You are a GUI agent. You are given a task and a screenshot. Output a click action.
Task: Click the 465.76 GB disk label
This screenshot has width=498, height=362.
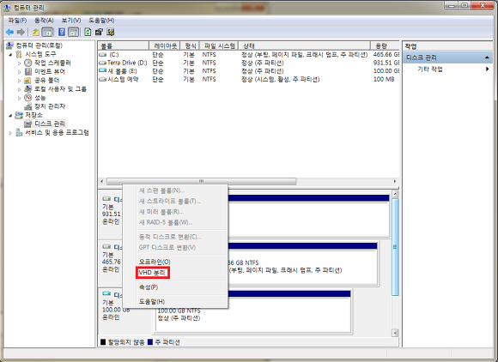click(111, 262)
